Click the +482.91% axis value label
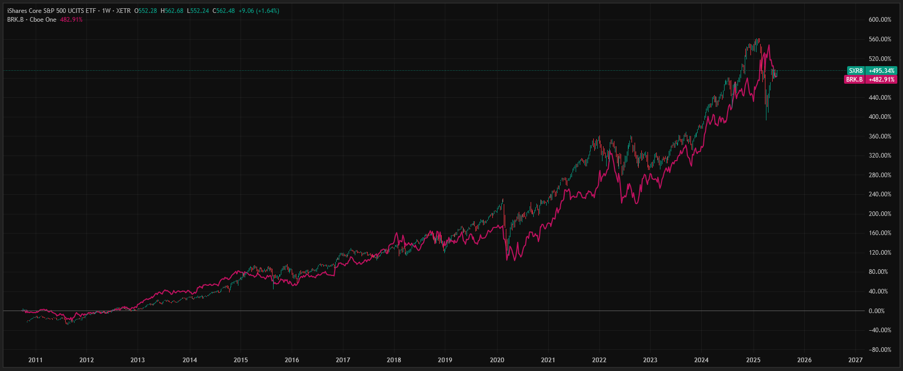Screen dimensions: 903x371 click(882, 80)
